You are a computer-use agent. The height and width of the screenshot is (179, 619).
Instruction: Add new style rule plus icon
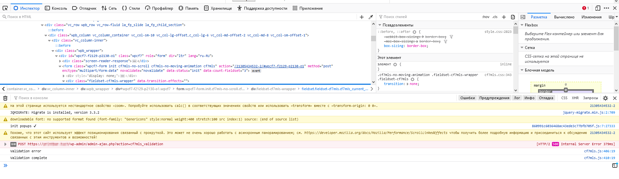pyautogui.click(x=504, y=17)
